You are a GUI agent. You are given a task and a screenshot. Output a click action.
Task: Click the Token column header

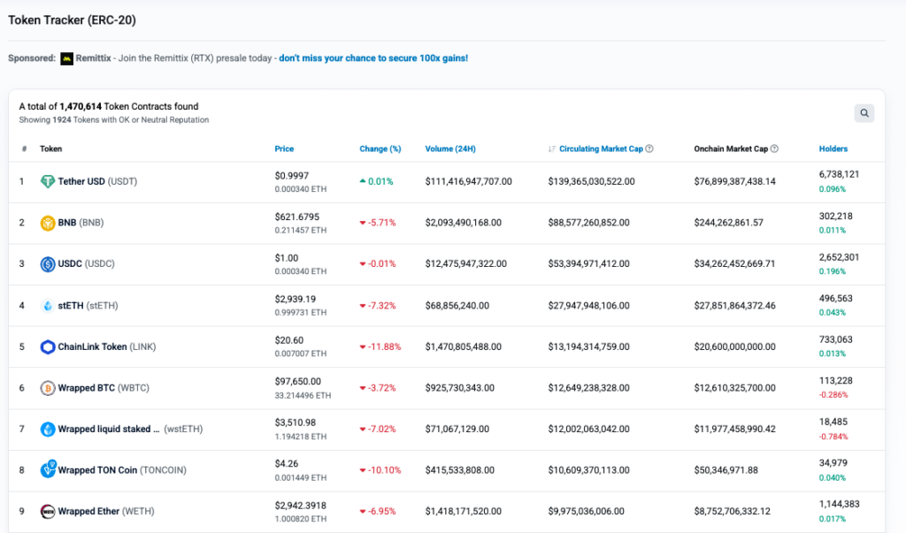(50, 149)
